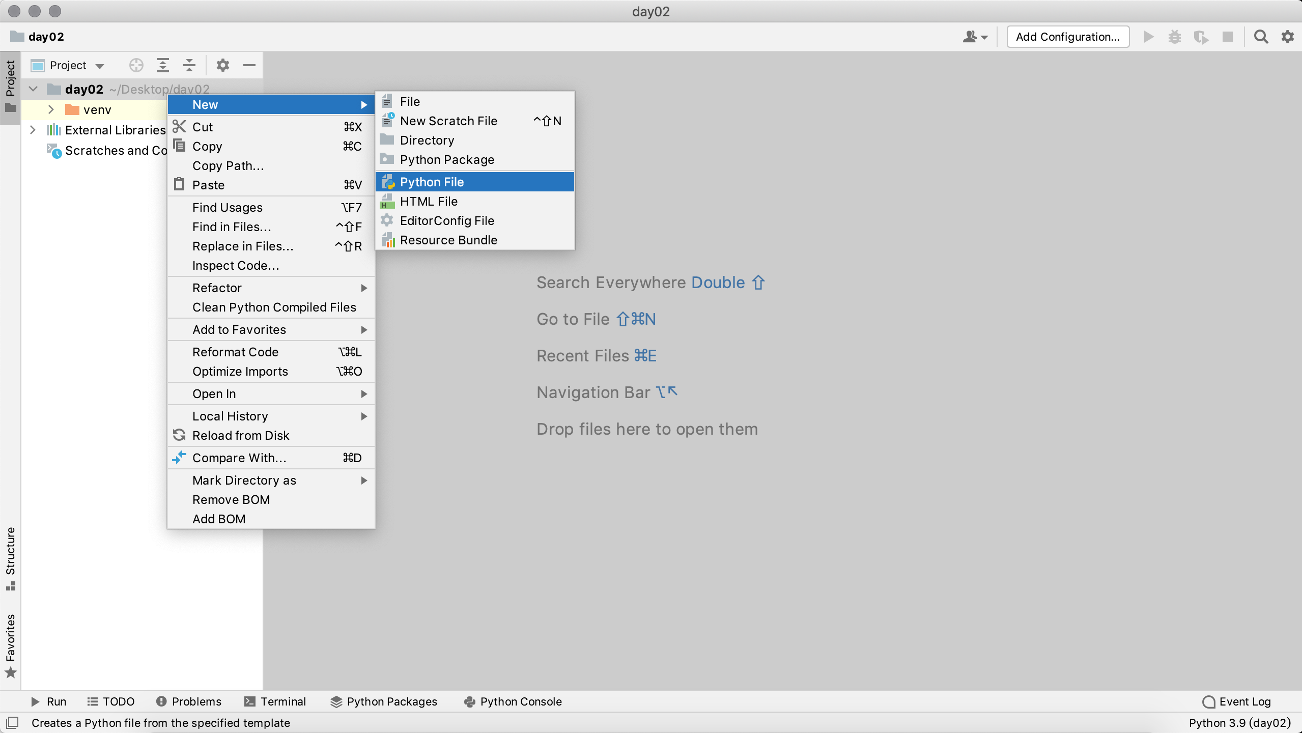The height and width of the screenshot is (733, 1302).
Task: Click the Collapse All icon in Project panel
Action: coord(189,65)
